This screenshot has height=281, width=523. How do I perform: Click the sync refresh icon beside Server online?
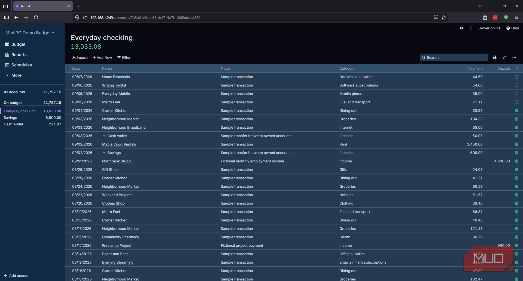coord(471,28)
